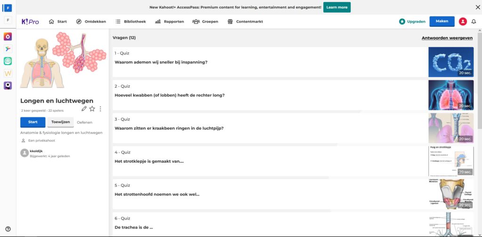This screenshot has width=482, height=237.
Task: Click the red profile avatar icon
Action: pyautogui.click(x=463, y=22)
